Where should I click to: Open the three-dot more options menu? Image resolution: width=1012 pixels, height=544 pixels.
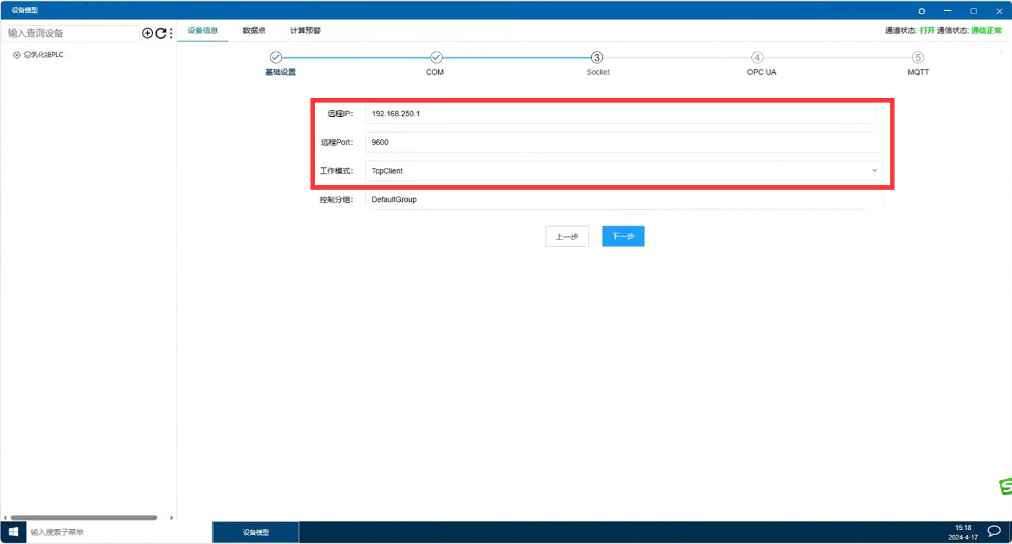click(x=171, y=33)
